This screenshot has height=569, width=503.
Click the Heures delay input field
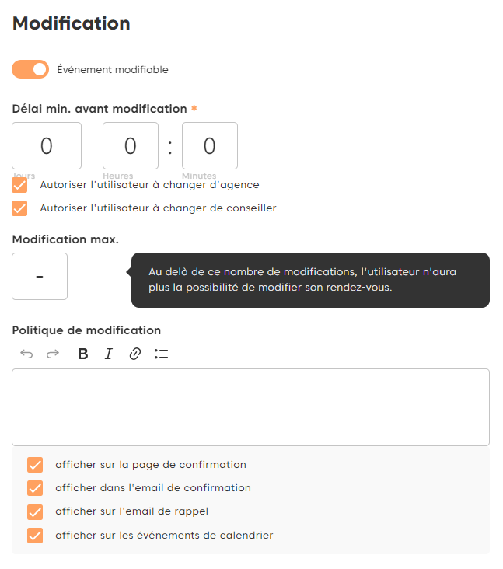(x=131, y=146)
